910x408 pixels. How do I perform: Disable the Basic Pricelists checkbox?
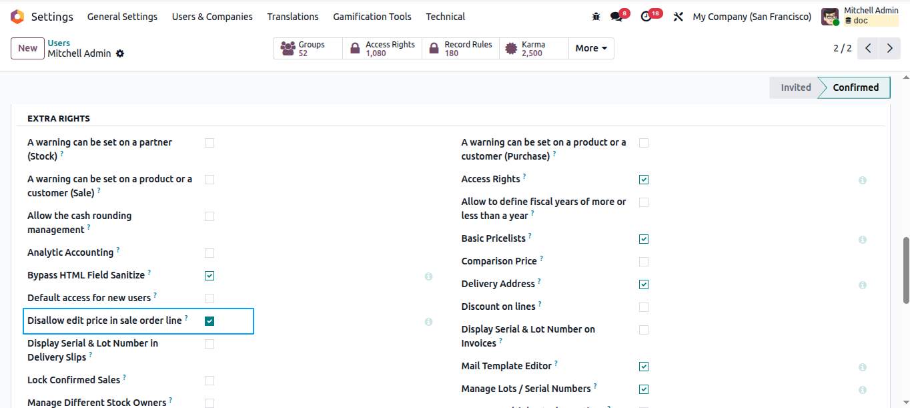(644, 239)
